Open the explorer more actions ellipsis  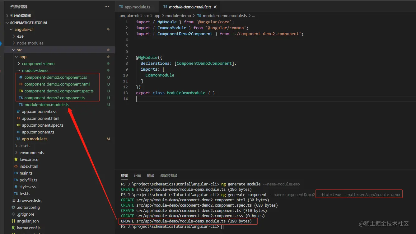point(107,7)
